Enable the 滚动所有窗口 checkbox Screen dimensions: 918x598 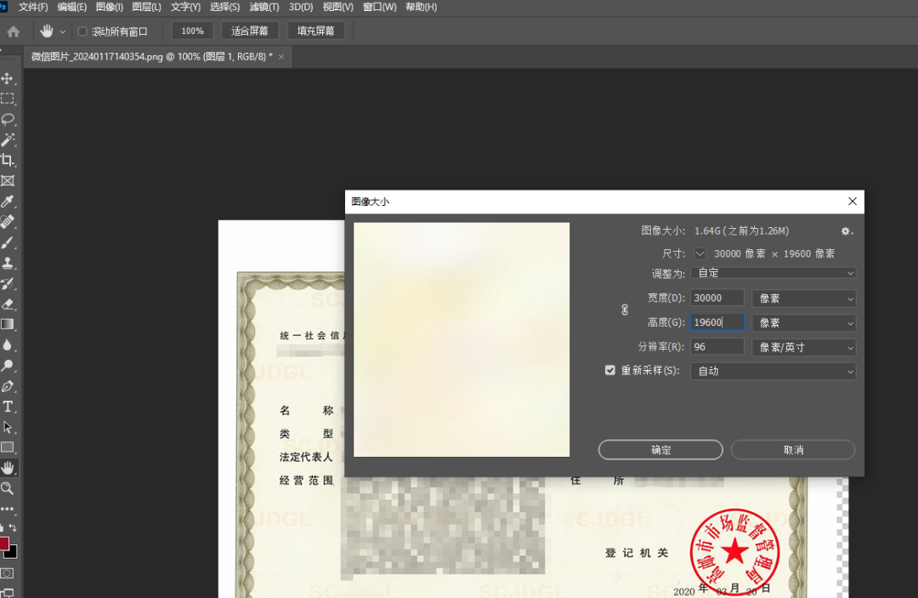click(x=82, y=31)
